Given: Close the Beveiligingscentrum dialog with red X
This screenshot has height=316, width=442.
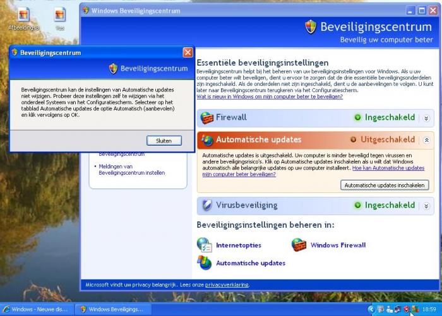Looking at the screenshot, I should 188,52.
